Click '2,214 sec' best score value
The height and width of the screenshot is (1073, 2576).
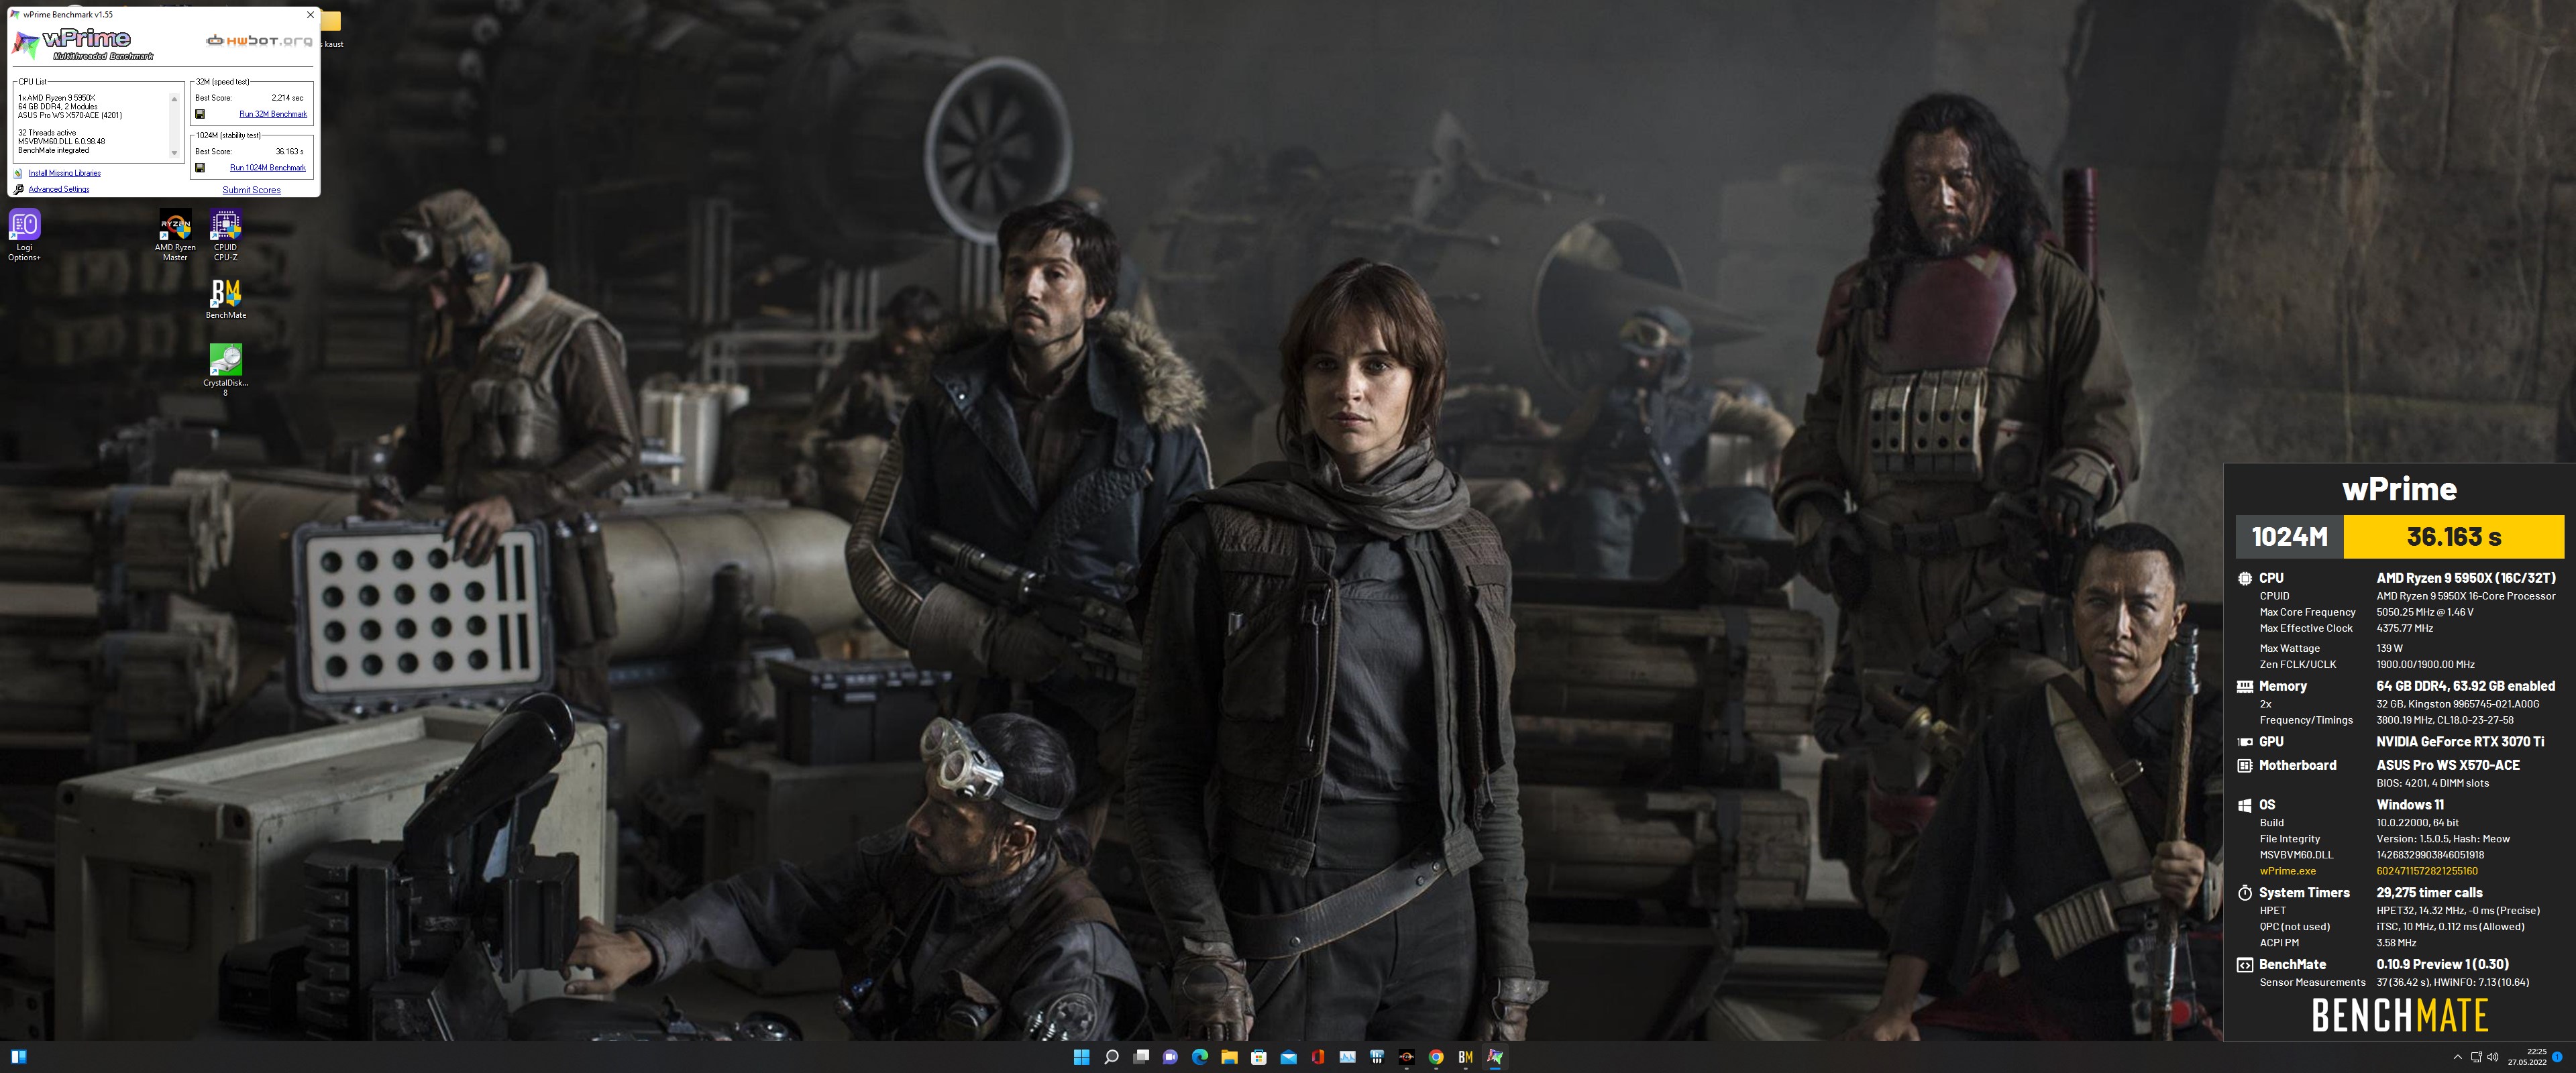point(288,98)
